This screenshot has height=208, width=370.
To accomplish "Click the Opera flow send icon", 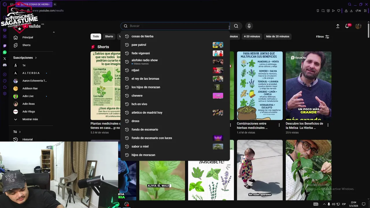I will coord(333,11).
